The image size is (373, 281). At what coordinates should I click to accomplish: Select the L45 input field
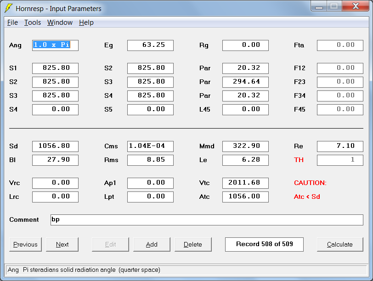[245, 110]
